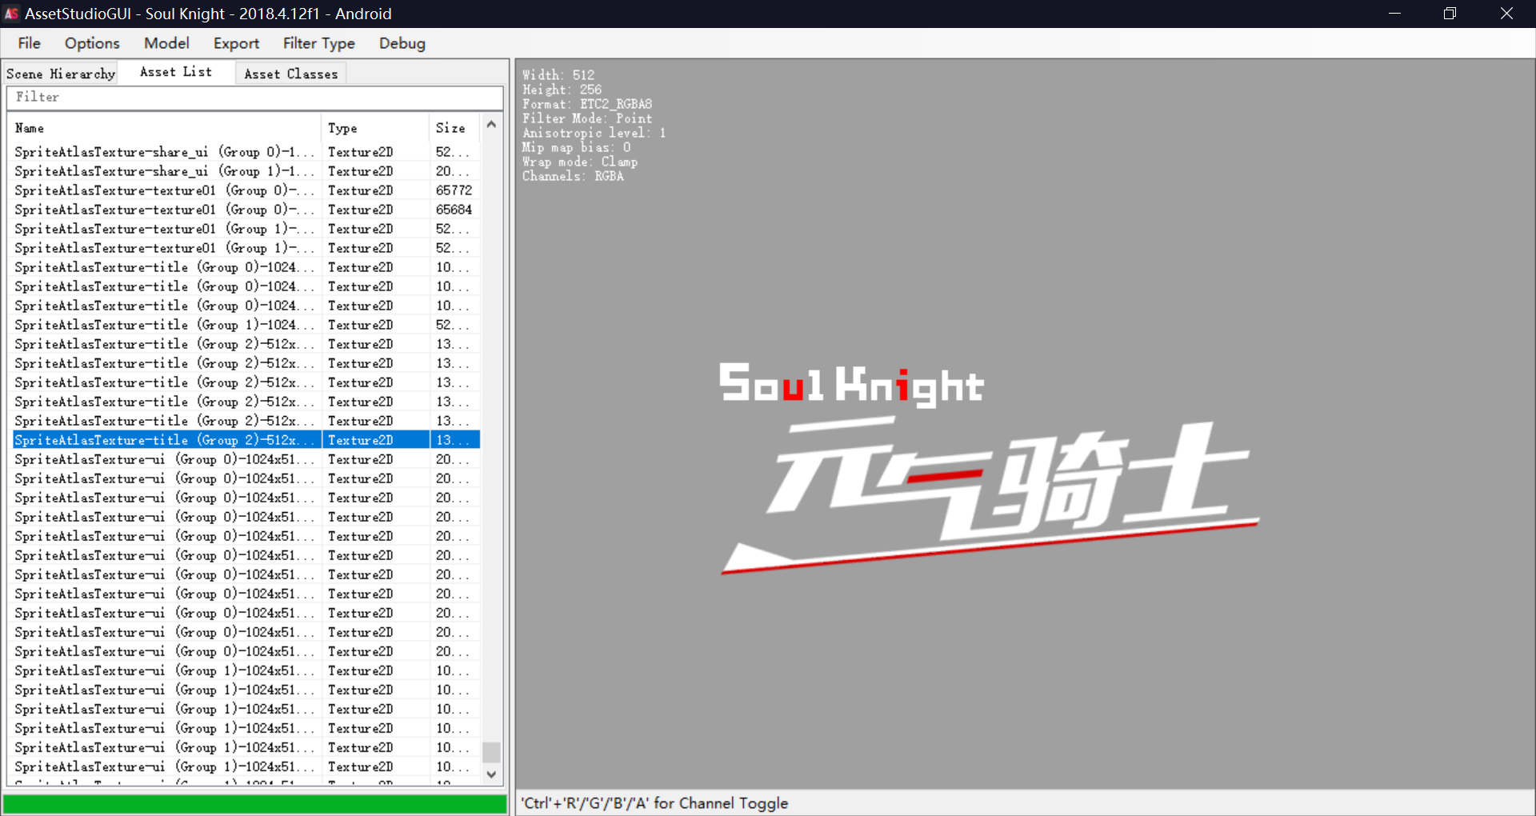The height and width of the screenshot is (816, 1536).
Task: Switch to the Scene Hierarchy tab
Action: 61,74
